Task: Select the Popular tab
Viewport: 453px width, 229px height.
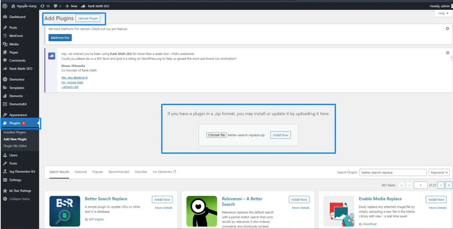Action: point(98,172)
